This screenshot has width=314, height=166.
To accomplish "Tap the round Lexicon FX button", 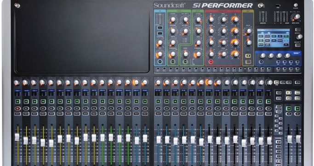I will tap(261, 62).
